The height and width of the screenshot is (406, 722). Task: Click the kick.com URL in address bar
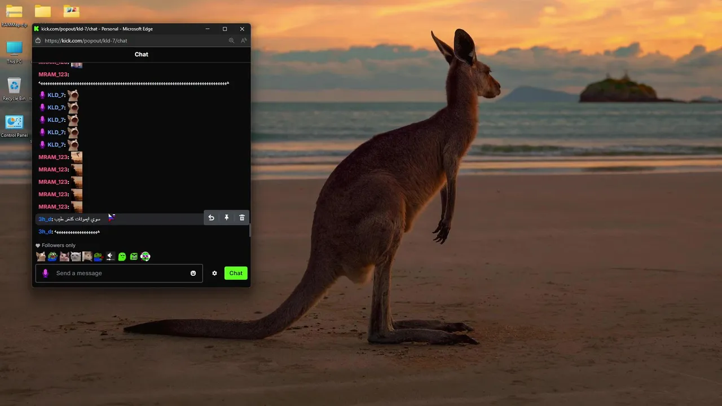tap(86, 41)
